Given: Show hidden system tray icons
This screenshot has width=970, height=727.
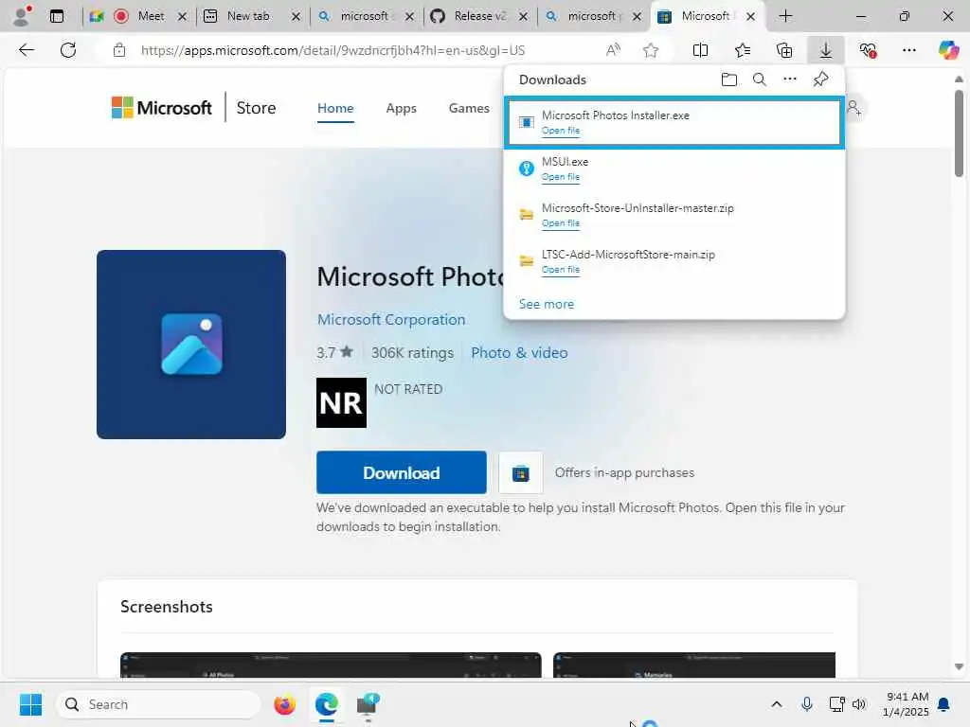Looking at the screenshot, I should (777, 704).
